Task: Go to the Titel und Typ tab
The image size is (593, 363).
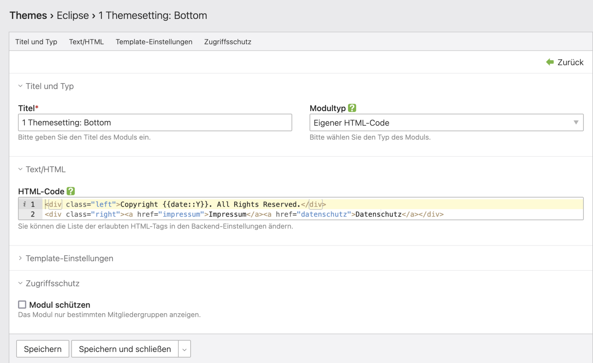Action: (x=36, y=42)
